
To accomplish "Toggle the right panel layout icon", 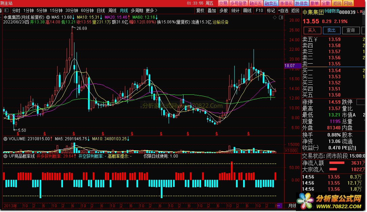I will point(281,18).
